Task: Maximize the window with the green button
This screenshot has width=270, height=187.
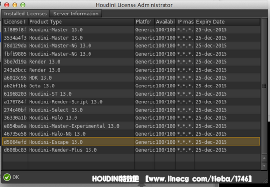Action: pyautogui.click(x=23, y=5)
